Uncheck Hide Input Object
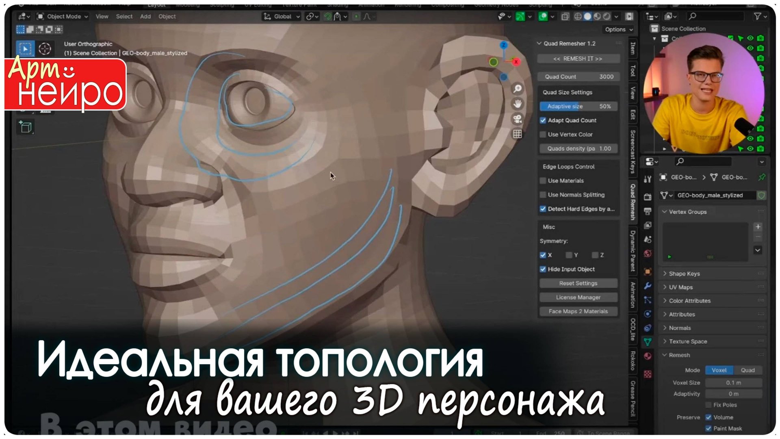The image size is (780, 439). [x=543, y=269]
